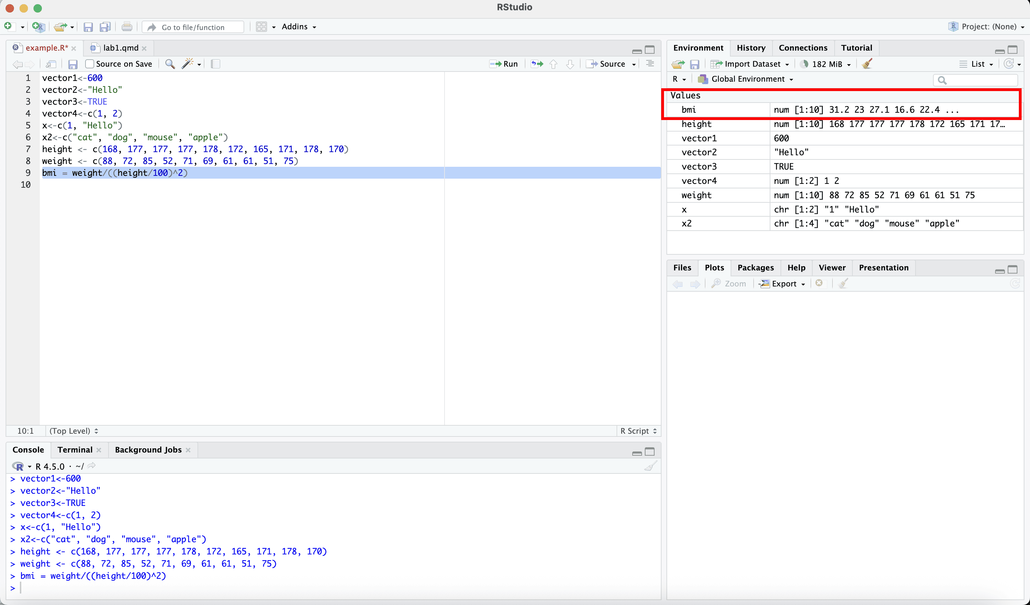The width and height of the screenshot is (1030, 605).
Task: Click the re-run previous code icon
Action: (537, 64)
